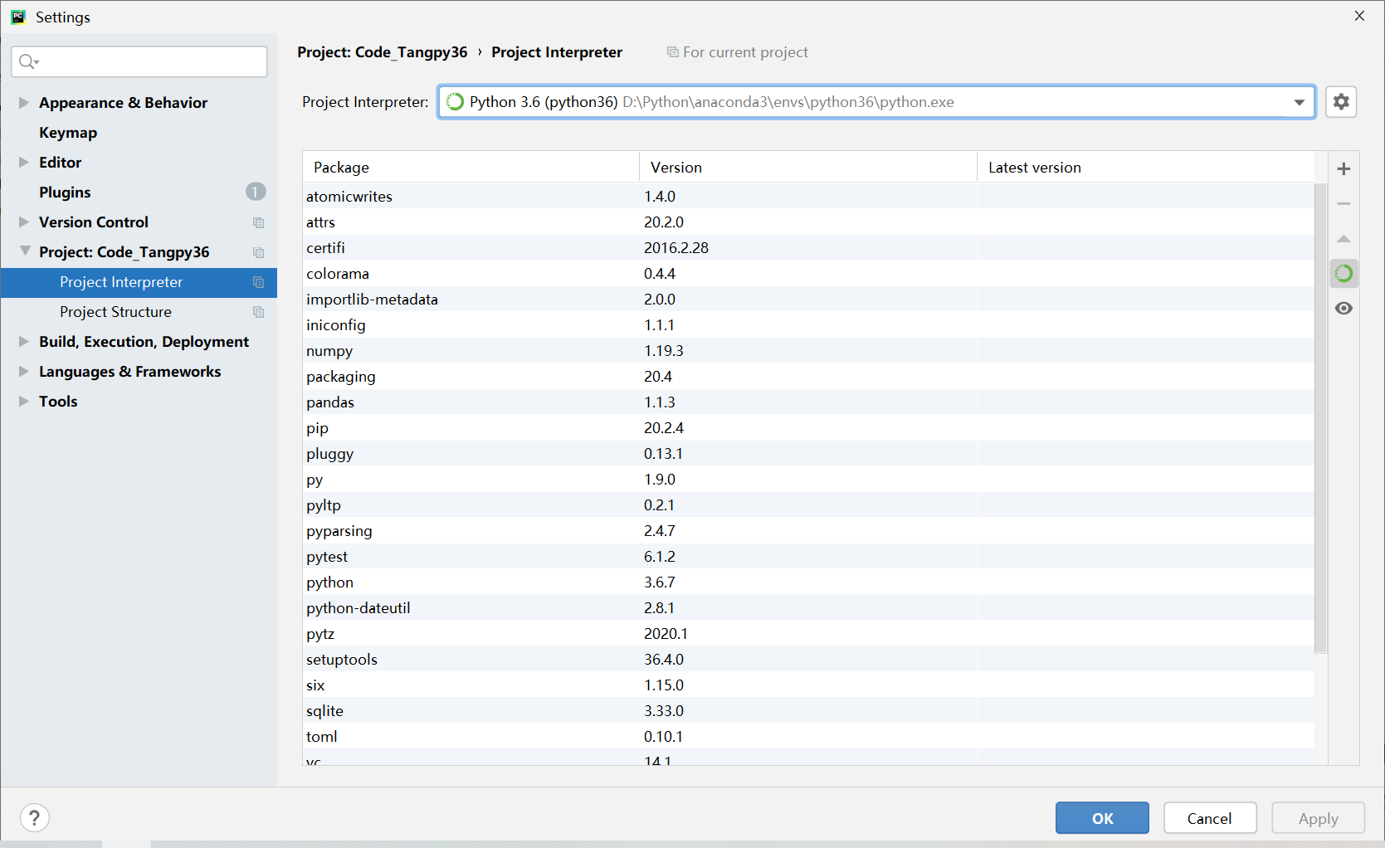Click the Plugins update badge showing 1
The height and width of the screenshot is (848, 1385).
click(256, 192)
